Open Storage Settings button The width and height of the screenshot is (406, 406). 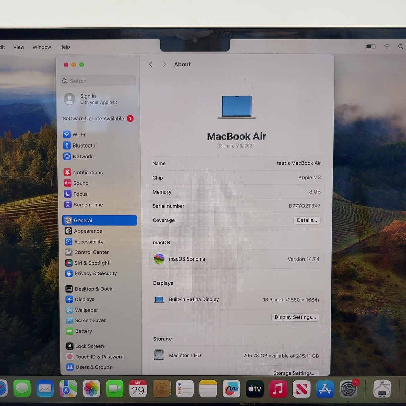pyautogui.click(x=294, y=373)
